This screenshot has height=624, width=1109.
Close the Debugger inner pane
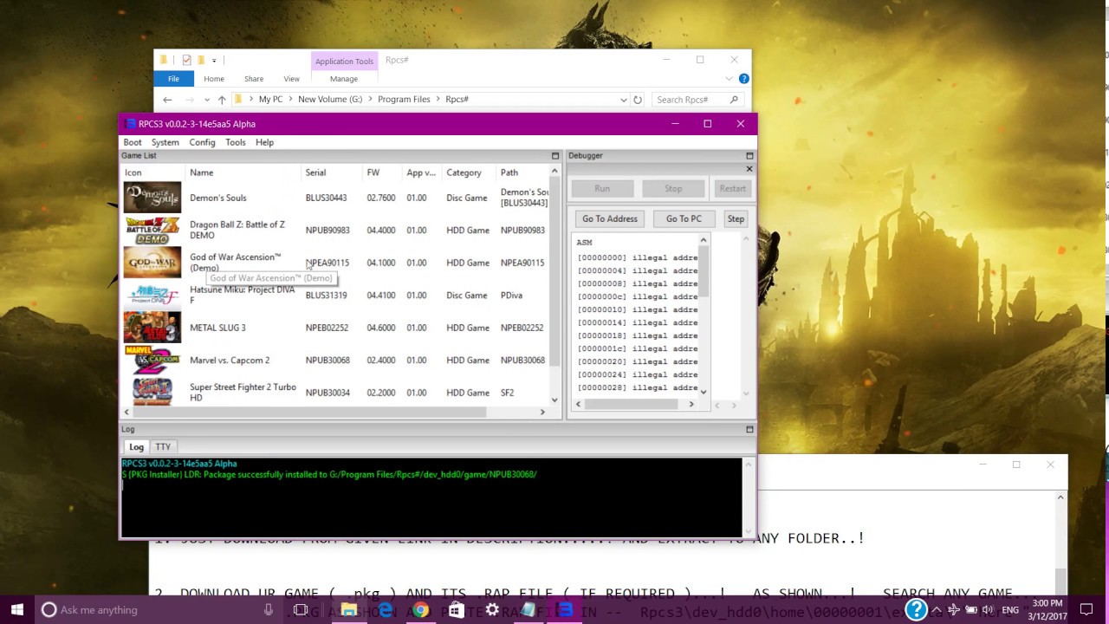point(749,169)
